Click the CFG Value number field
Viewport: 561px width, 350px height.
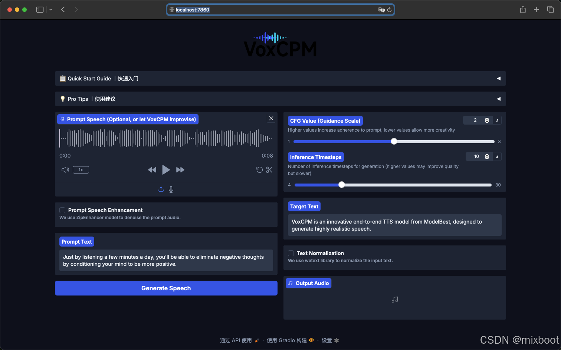pyautogui.click(x=477, y=120)
